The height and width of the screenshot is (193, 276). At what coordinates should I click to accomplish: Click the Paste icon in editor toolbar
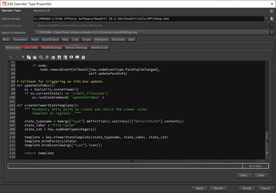[x=35, y=57]
